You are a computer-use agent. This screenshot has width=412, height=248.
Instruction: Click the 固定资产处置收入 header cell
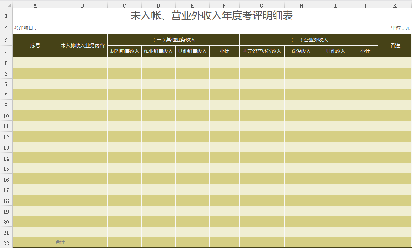[x=262, y=52]
